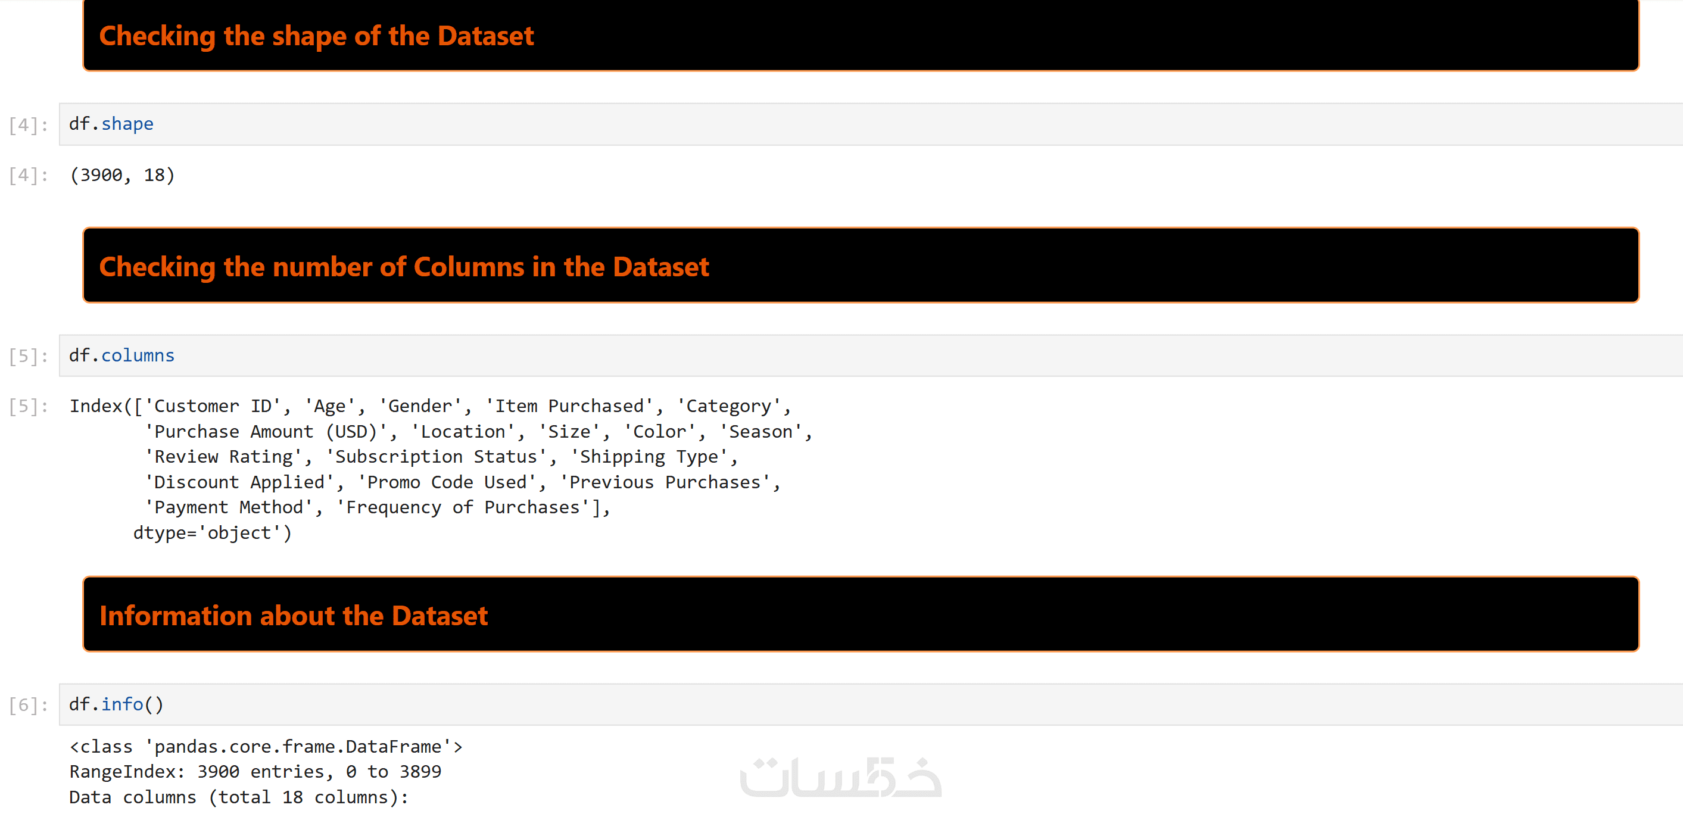Viewport: 1683px width, 814px height.
Task: Click the pandas.core.frame.DataFrame class line
Action: click(266, 747)
